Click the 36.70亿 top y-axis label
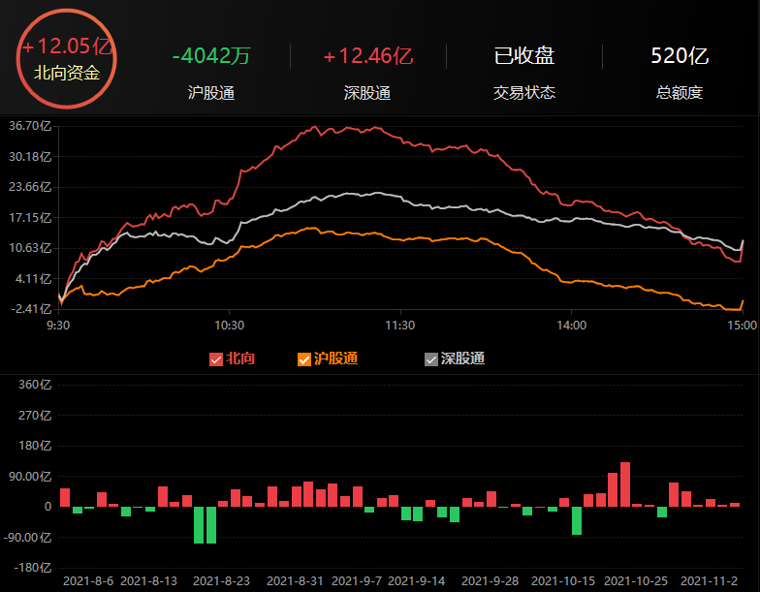This screenshot has height=592, width=760. coord(28,126)
